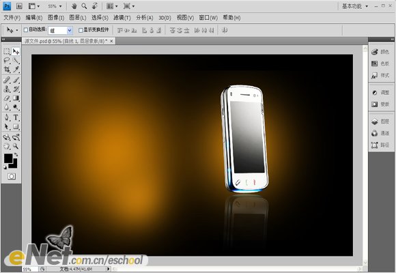Swap foreground and background colors

pos(16,154)
